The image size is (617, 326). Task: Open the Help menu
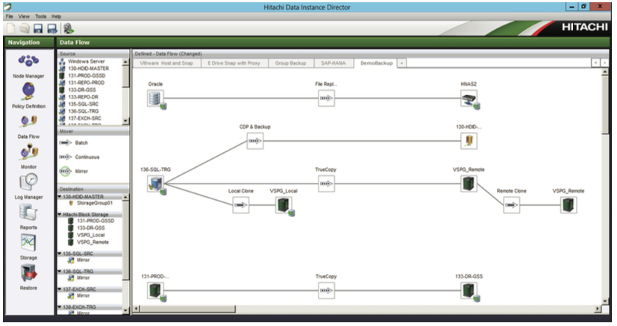pyautogui.click(x=56, y=16)
